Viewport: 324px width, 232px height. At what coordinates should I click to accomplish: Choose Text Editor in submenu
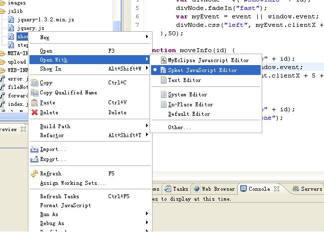pos(206,80)
